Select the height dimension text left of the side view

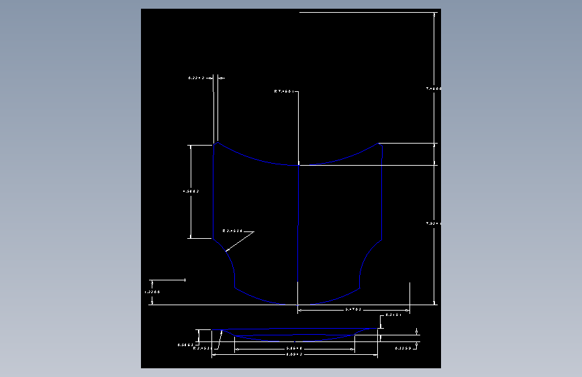(185, 345)
